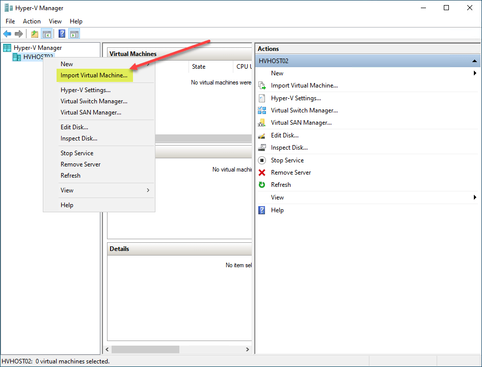Choose Inspect Disk in context menu
The width and height of the screenshot is (482, 367).
(x=98, y=138)
